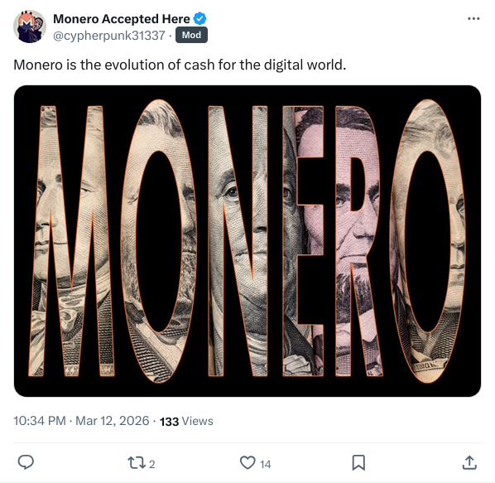
Task: Open the reply speech bubble icon
Action: click(26, 463)
